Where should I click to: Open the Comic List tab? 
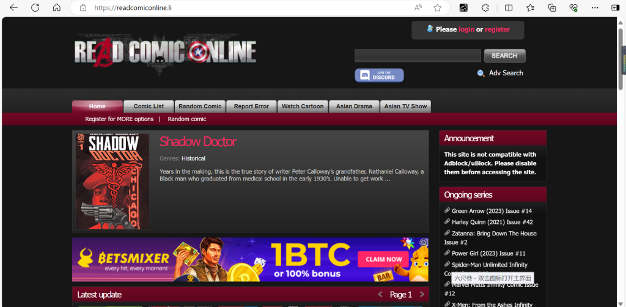tap(149, 106)
